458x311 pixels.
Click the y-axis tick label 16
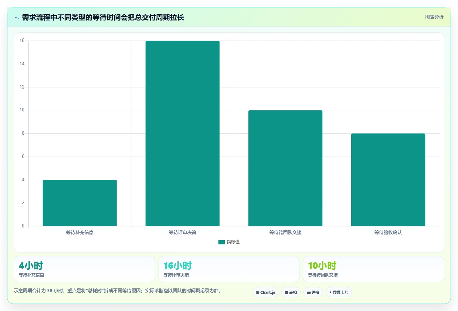point(22,41)
